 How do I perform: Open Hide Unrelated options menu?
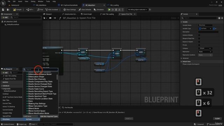click(60, 9)
